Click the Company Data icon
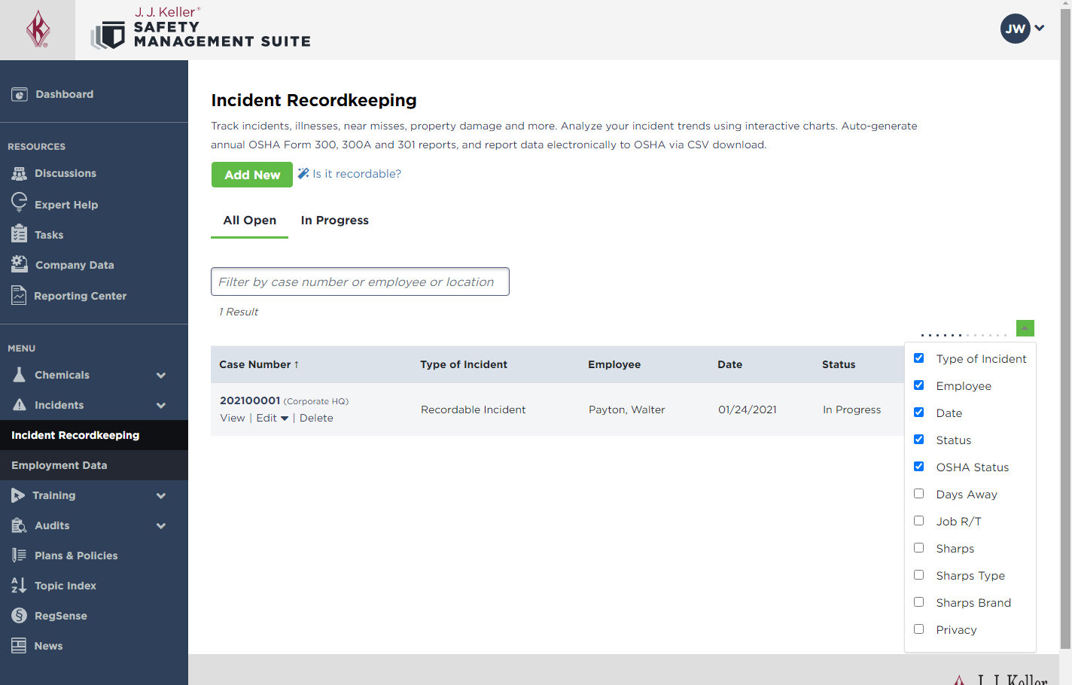 [20, 263]
